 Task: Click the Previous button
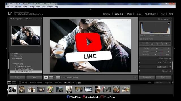click(x=147, y=77)
